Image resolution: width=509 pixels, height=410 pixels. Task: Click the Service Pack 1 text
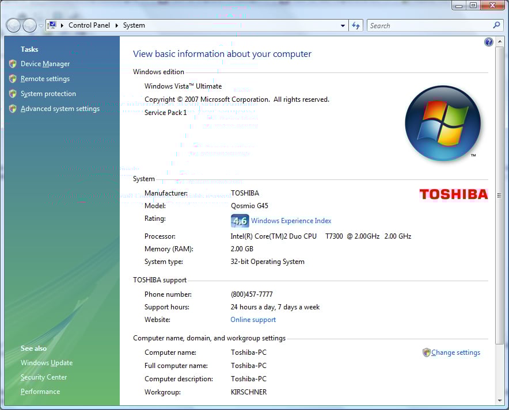point(166,113)
